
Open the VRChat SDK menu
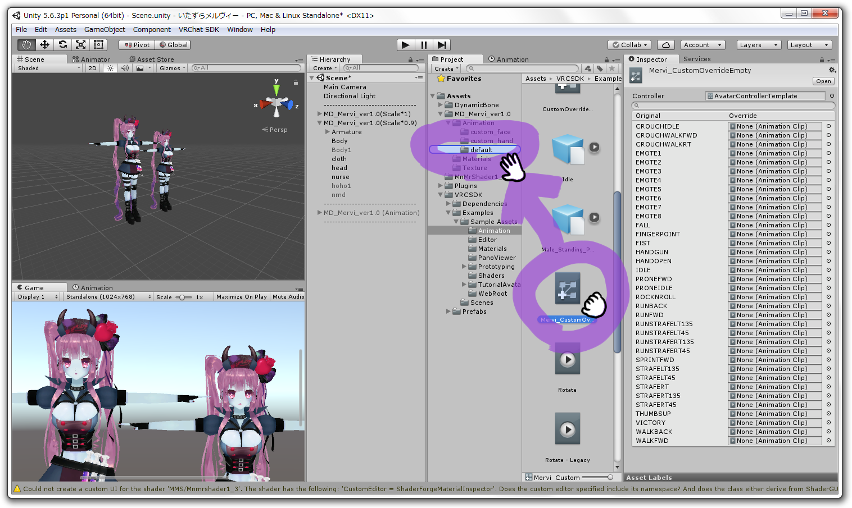(199, 30)
